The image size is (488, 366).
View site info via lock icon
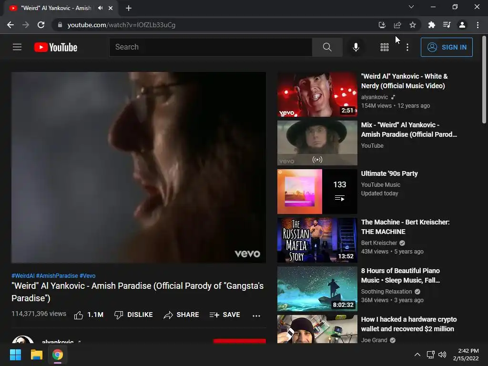point(60,25)
